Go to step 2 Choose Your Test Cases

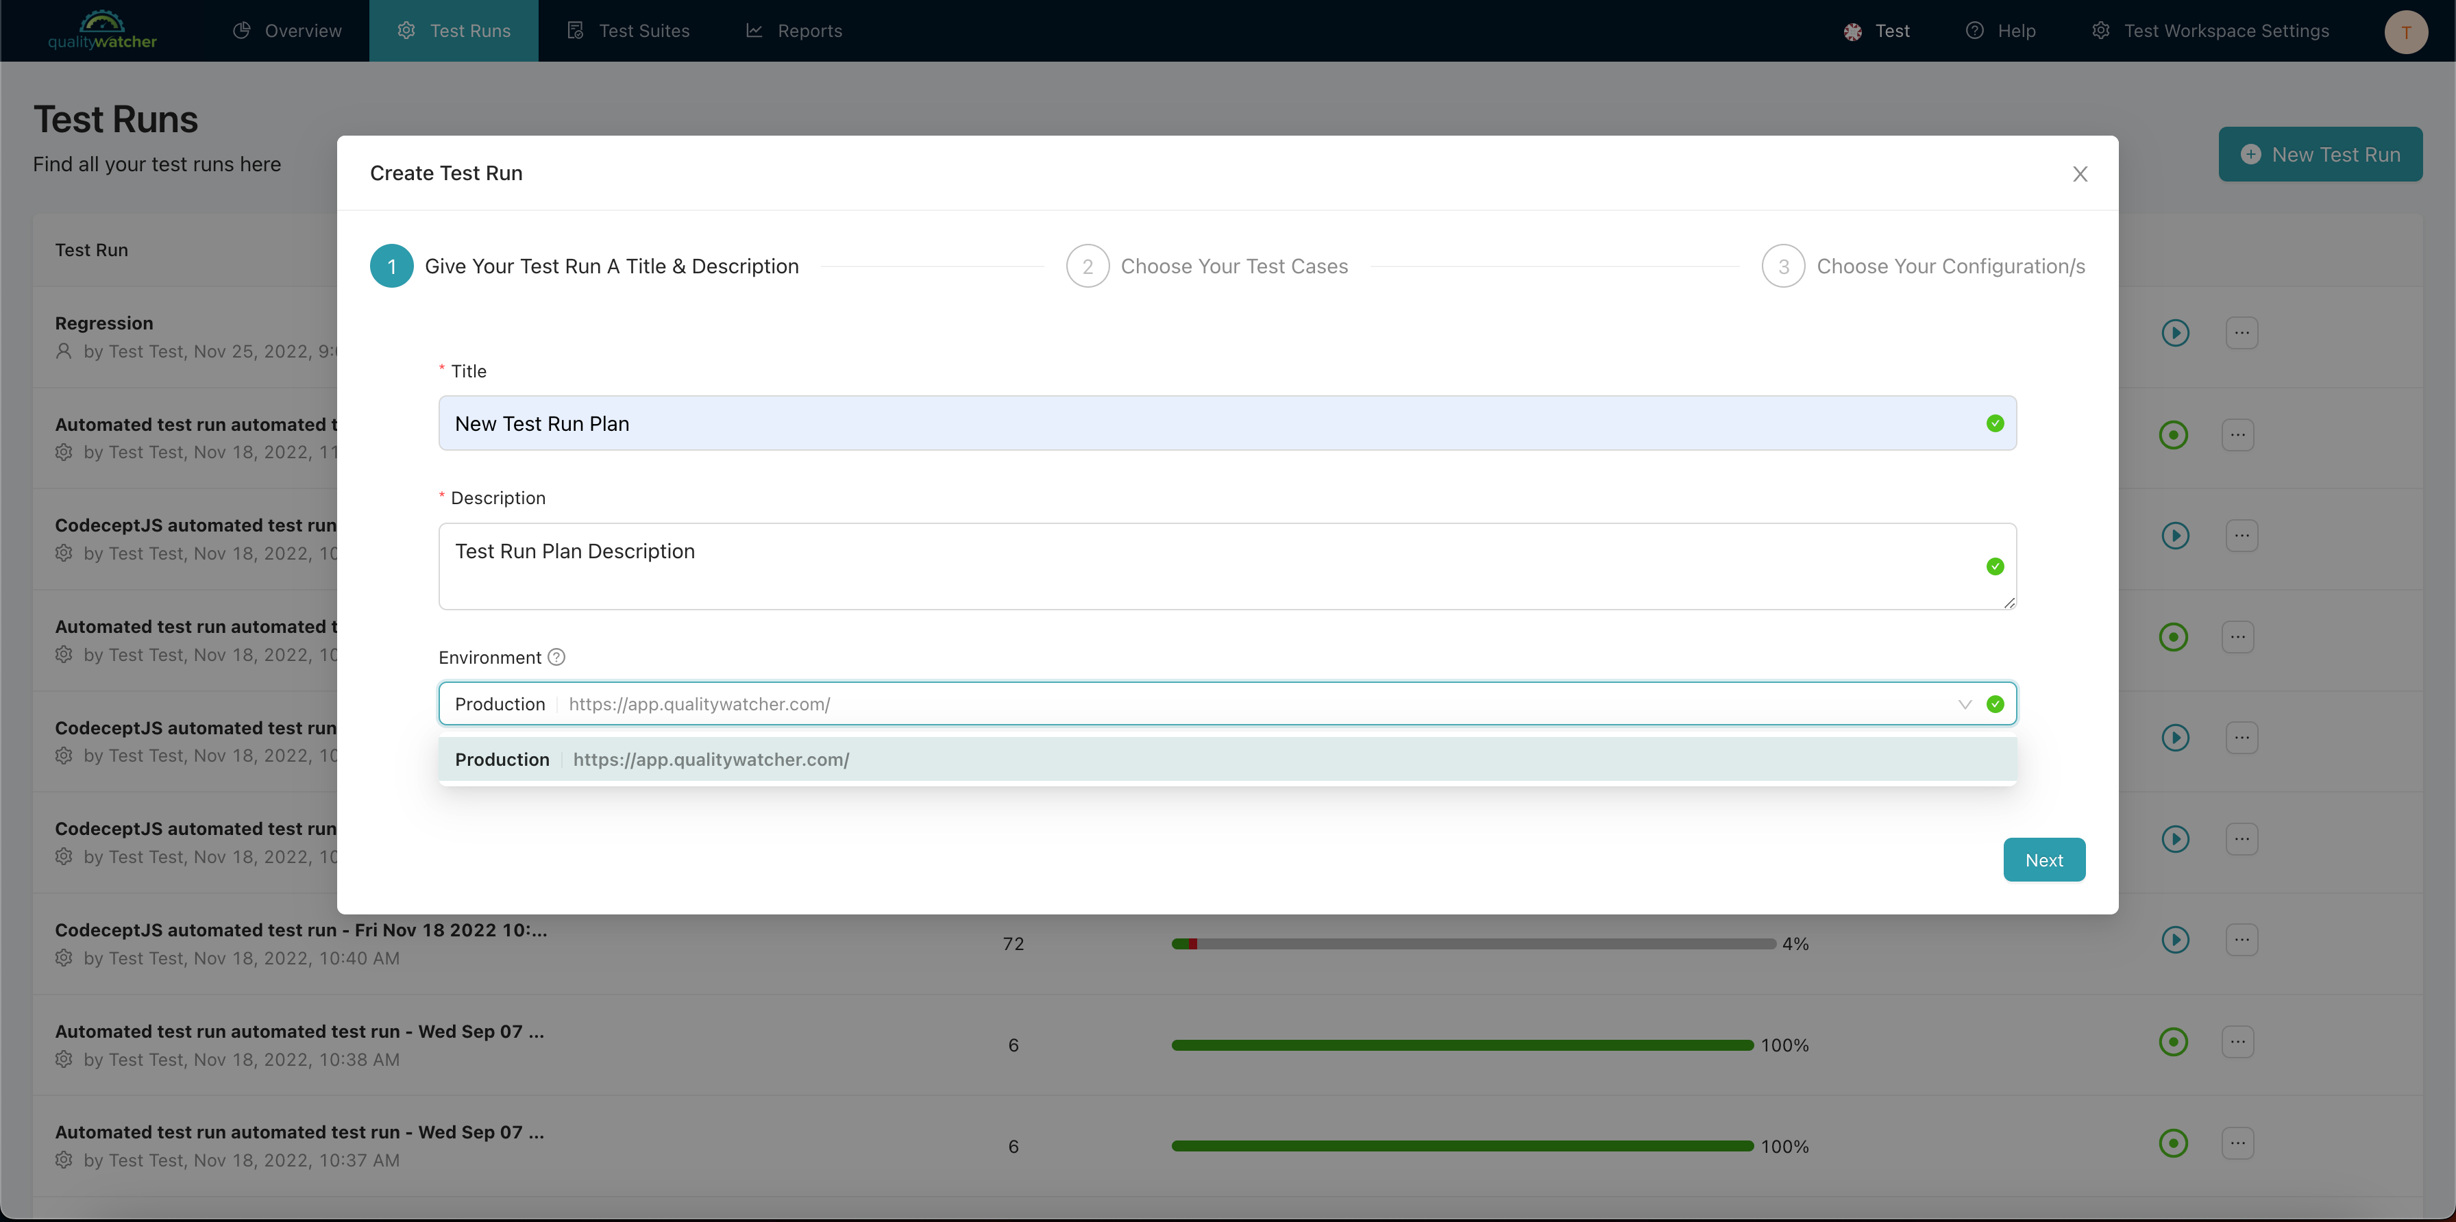[1207, 266]
